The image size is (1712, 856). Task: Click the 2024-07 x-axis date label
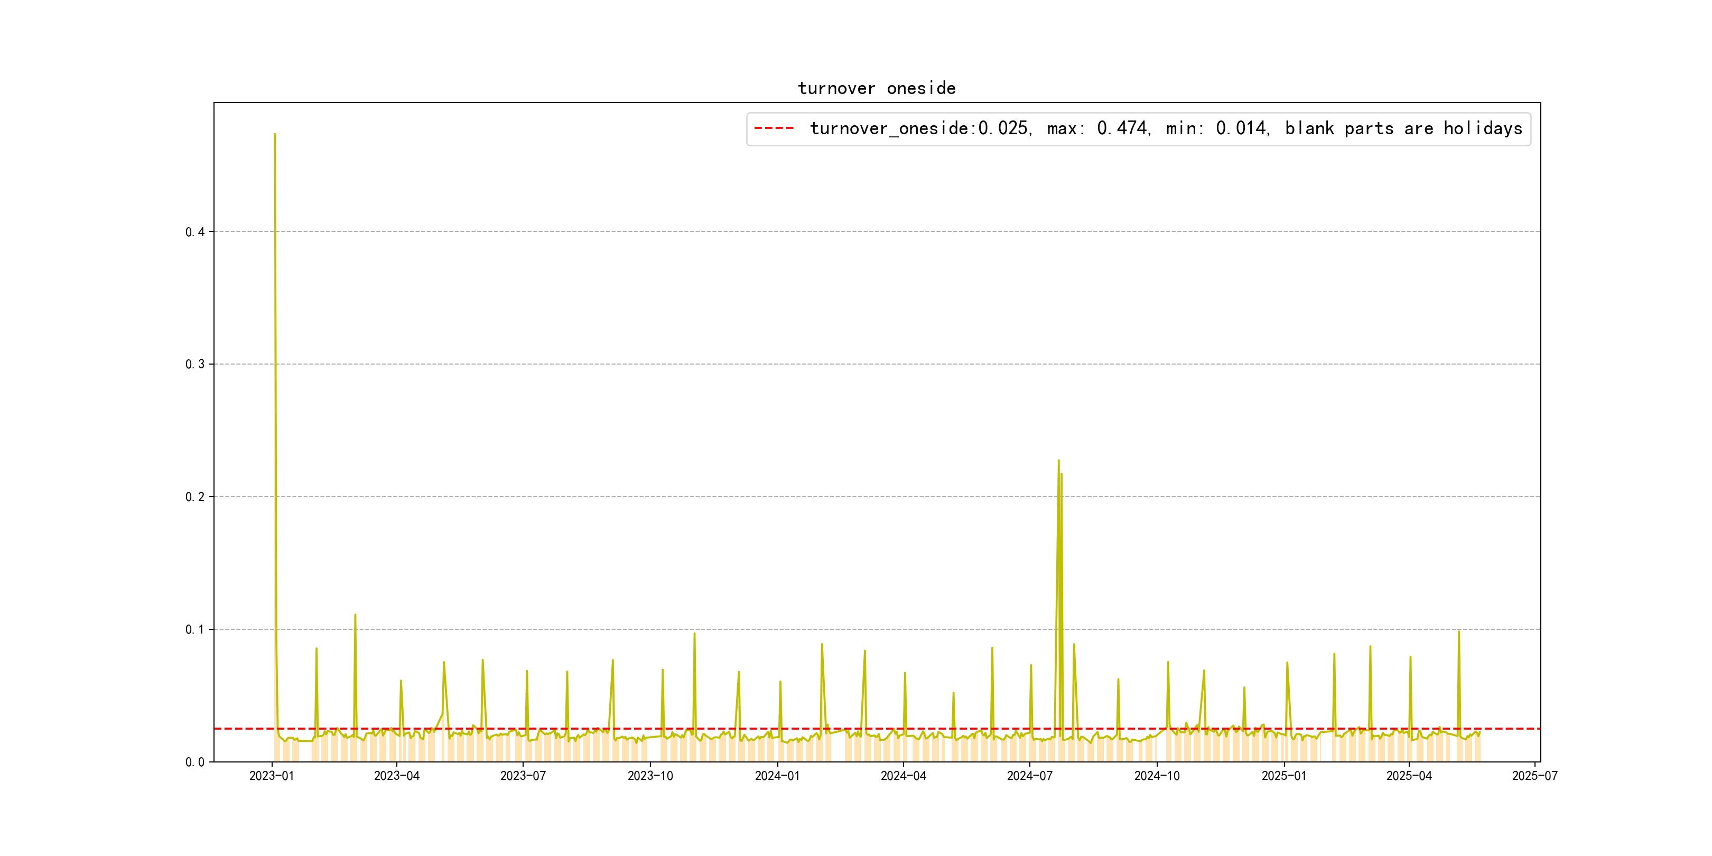click(1029, 776)
